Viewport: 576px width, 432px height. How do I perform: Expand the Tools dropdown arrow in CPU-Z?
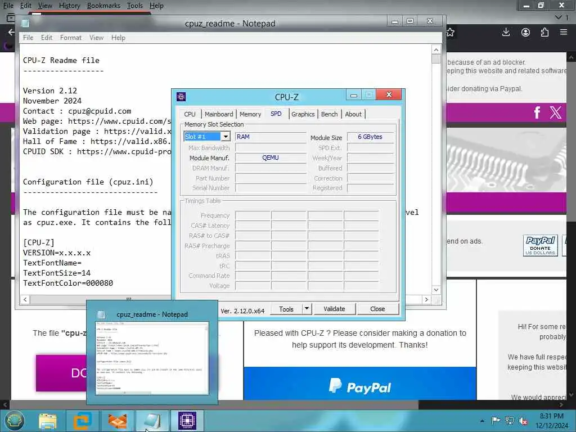307,309
